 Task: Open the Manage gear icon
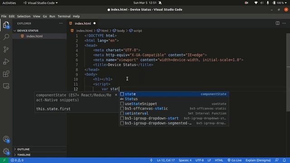(x=6, y=151)
